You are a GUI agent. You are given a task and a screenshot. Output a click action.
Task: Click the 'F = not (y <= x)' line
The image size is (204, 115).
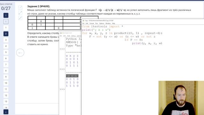122,37
